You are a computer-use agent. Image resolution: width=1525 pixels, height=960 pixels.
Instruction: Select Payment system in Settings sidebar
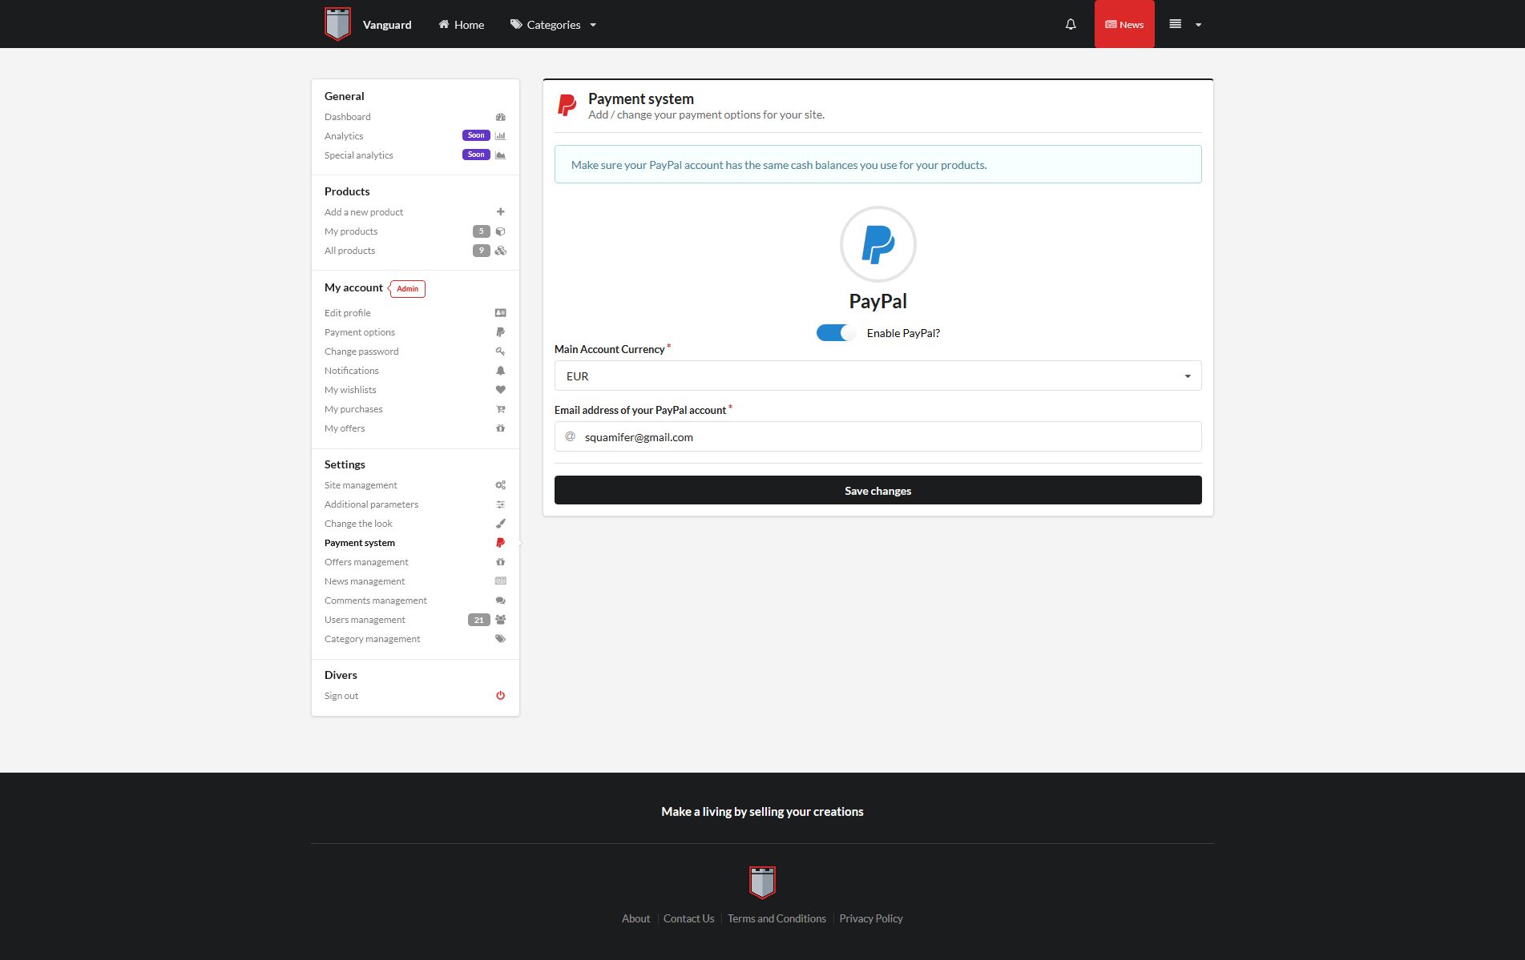[359, 543]
